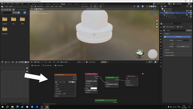Click the World Color swatch field
Viewport: 193px width, 109px height.
point(182,44)
